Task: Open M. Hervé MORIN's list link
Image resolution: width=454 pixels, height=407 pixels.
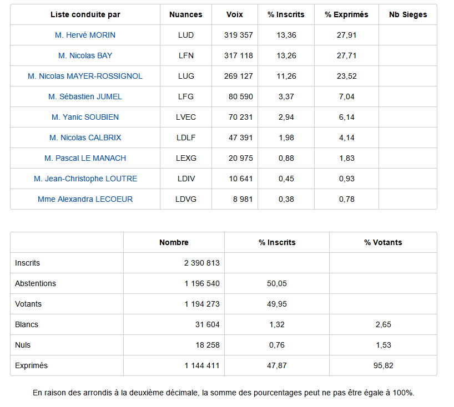Action: click(x=85, y=35)
